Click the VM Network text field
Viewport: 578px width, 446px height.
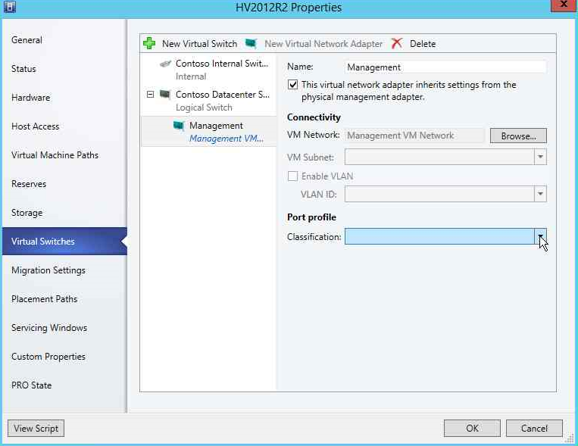414,136
